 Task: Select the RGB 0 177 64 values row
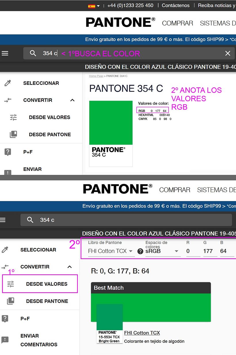coord(153,111)
